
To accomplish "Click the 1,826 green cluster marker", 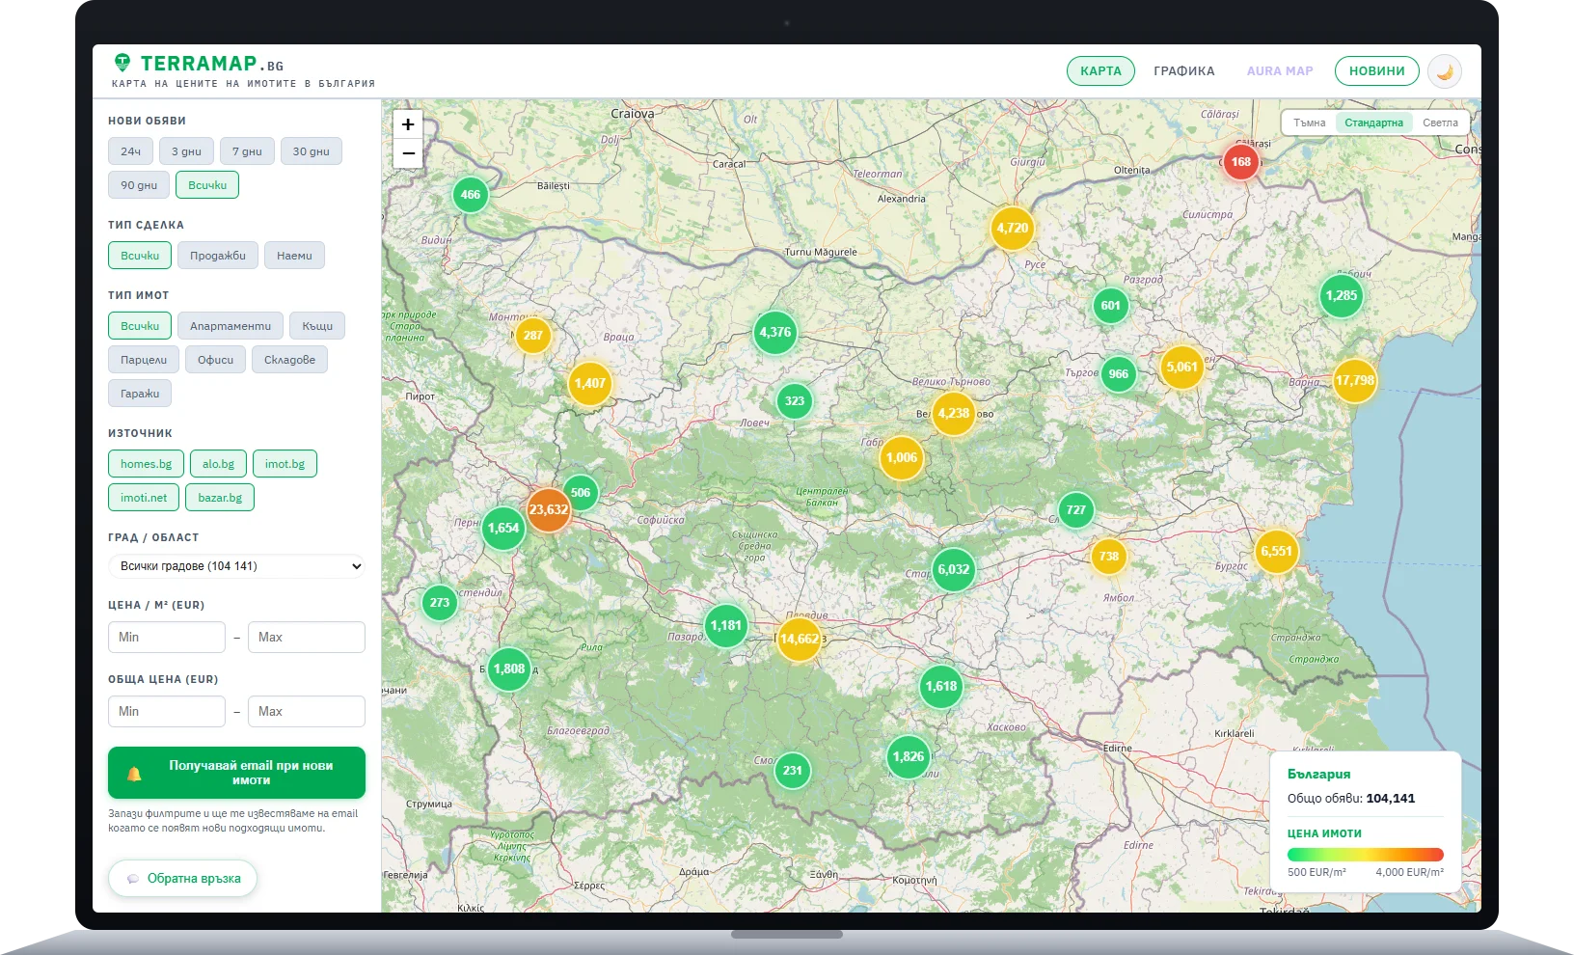I will (909, 756).
